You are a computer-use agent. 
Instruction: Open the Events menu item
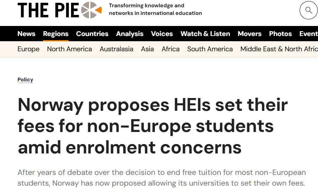[309, 34]
